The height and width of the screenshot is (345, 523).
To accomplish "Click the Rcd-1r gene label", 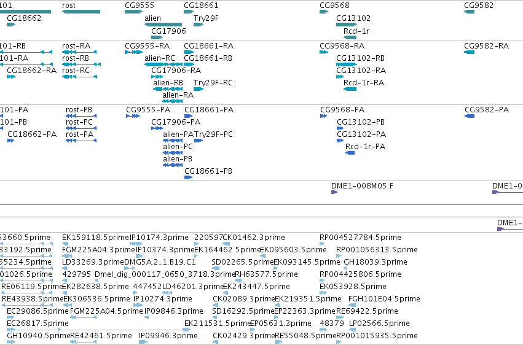I will coord(356,31).
